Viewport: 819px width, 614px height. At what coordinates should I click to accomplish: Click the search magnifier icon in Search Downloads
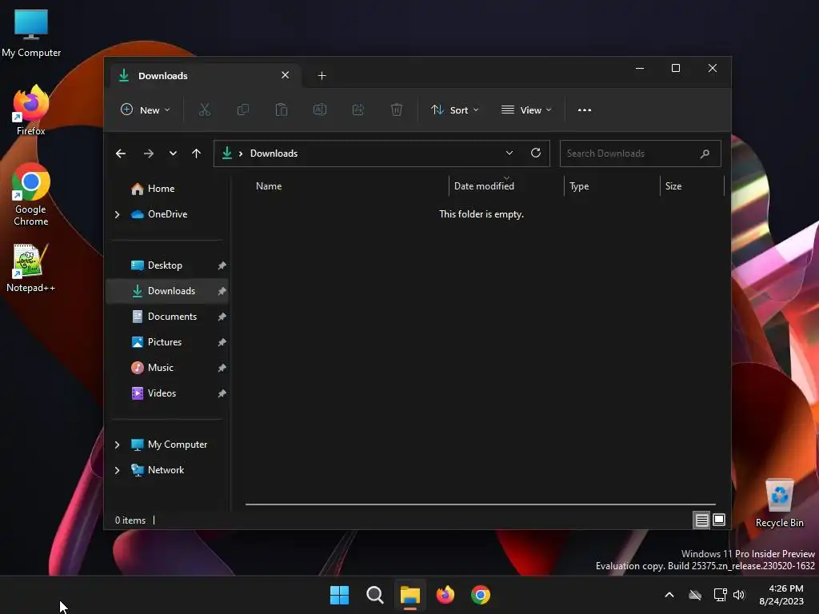tap(705, 153)
